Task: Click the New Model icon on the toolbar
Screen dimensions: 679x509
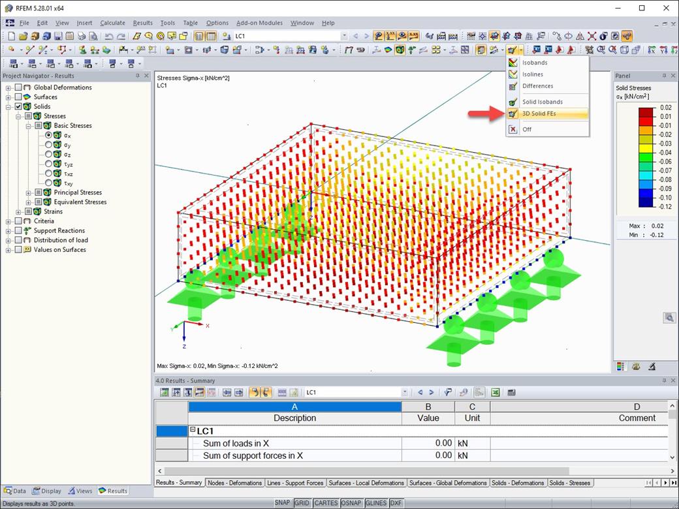Action: pos(10,36)
